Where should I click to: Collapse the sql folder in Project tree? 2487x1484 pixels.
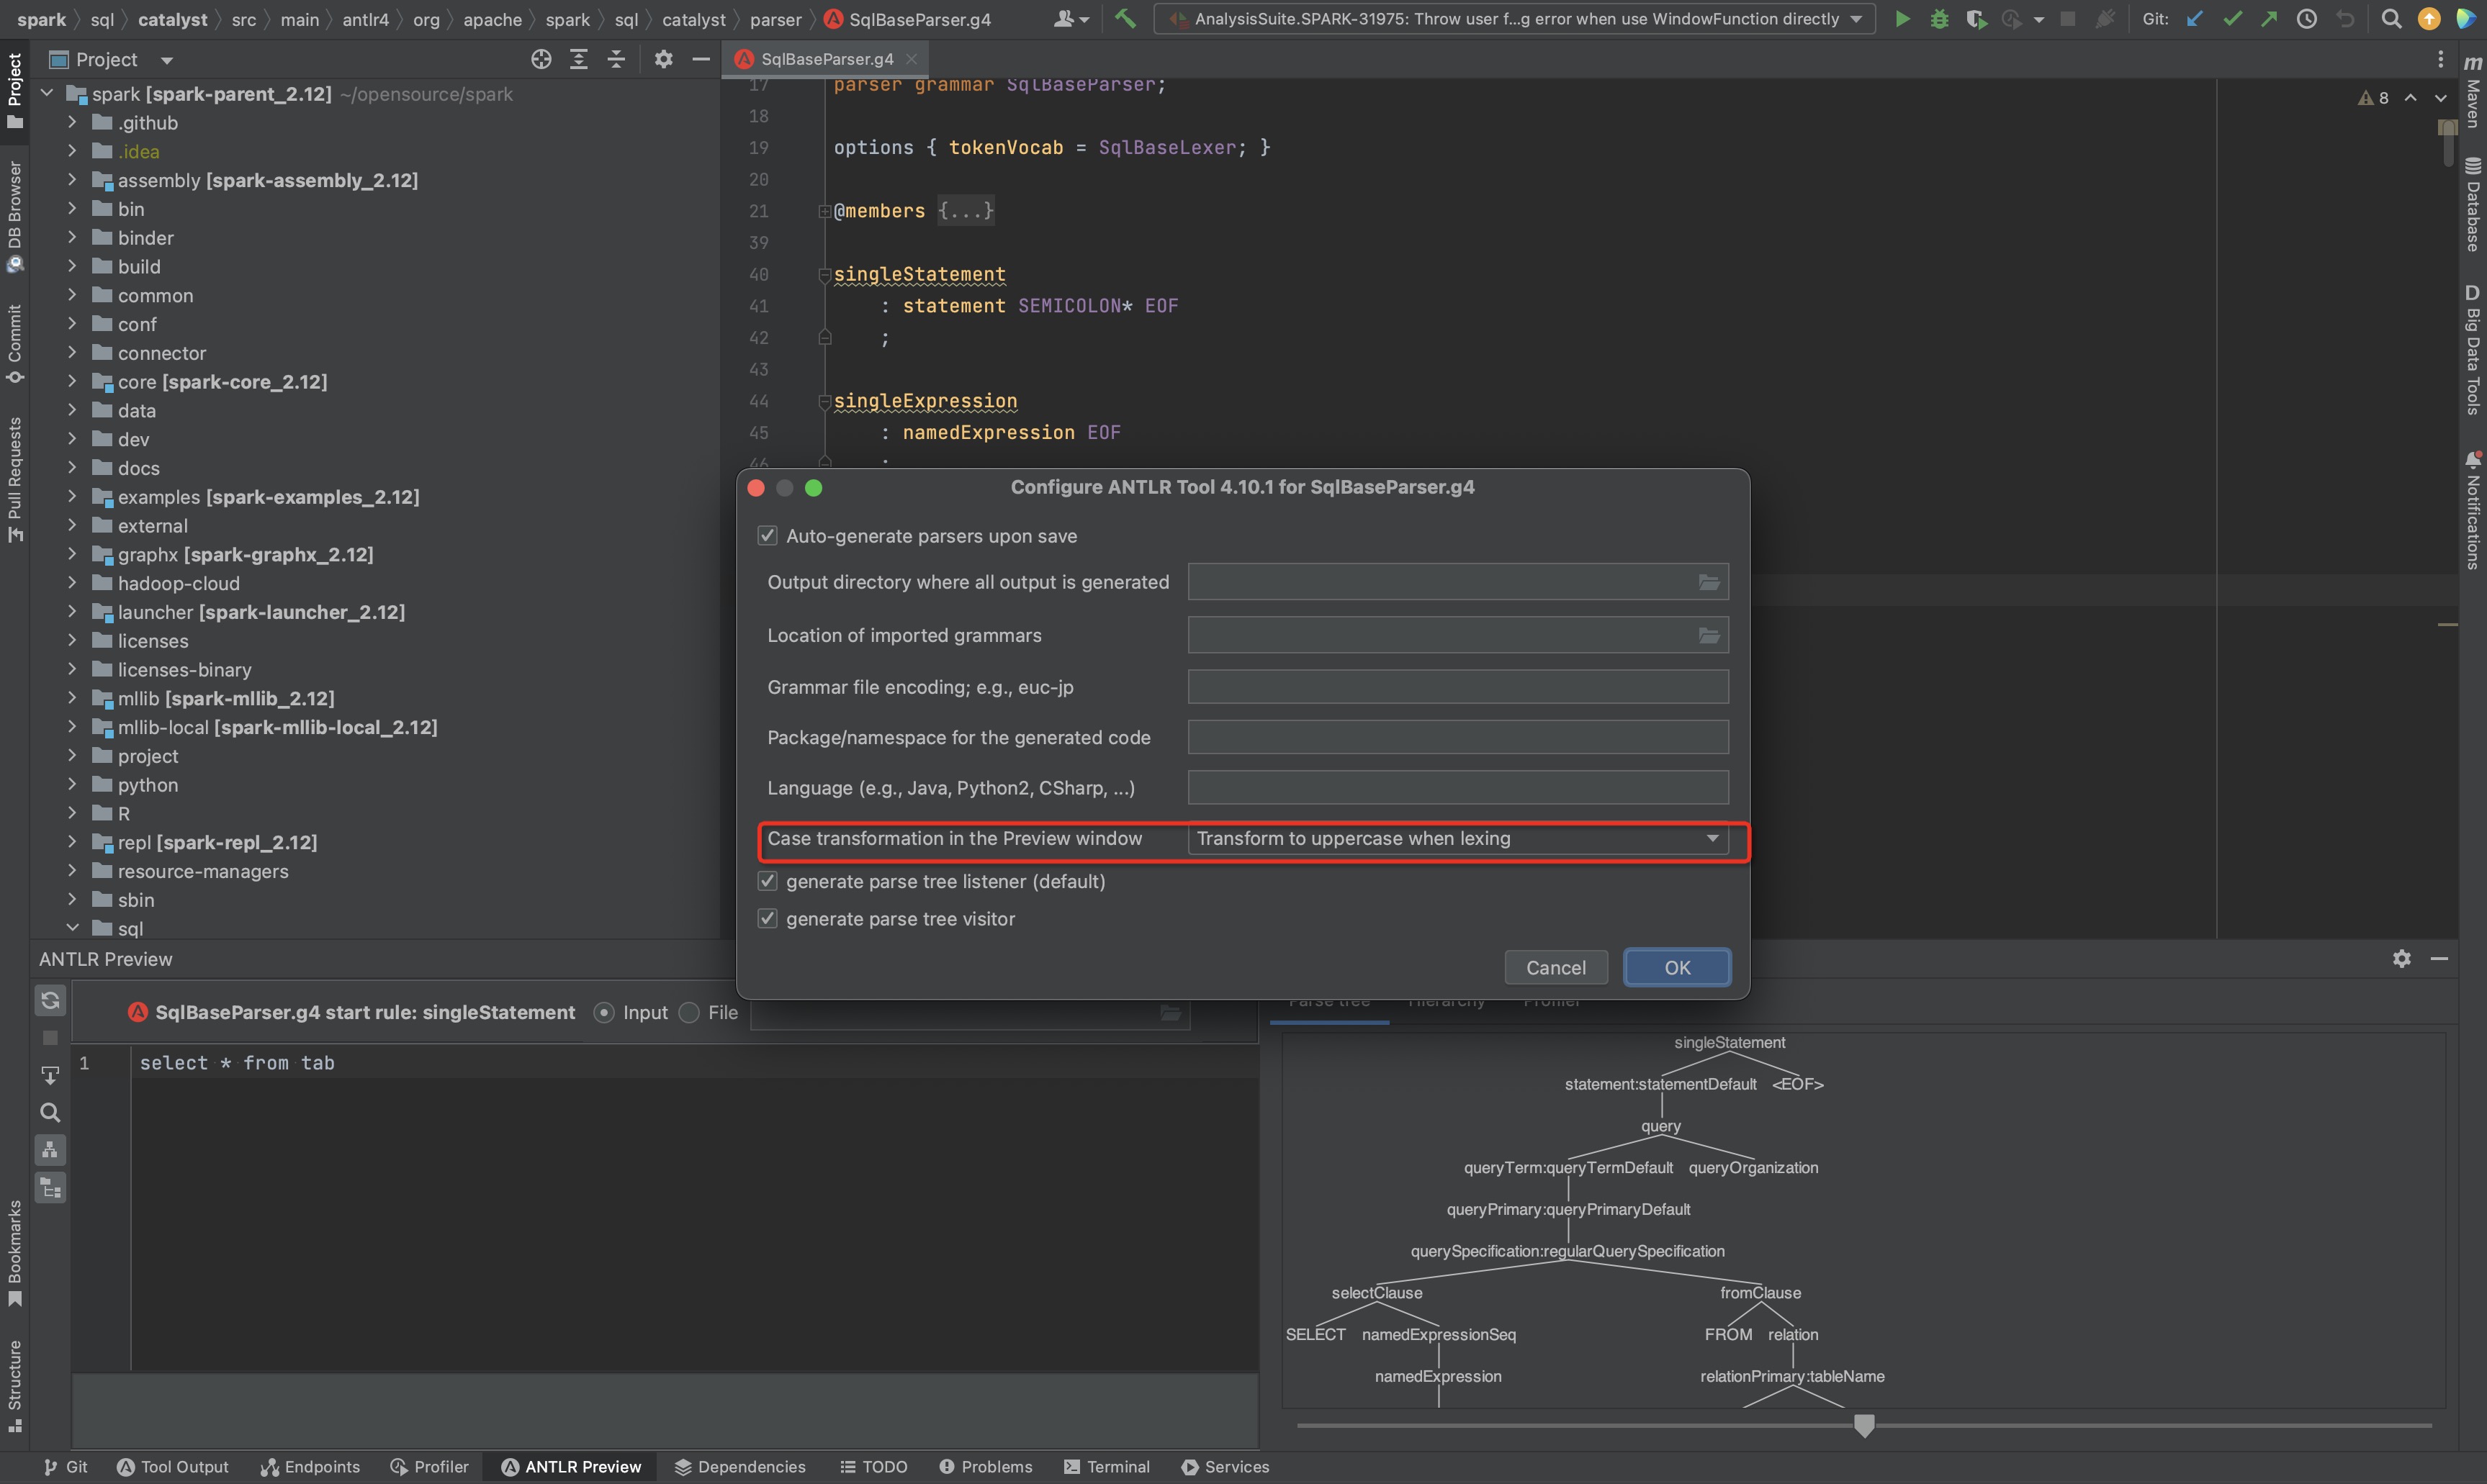(x=72, y=928)
